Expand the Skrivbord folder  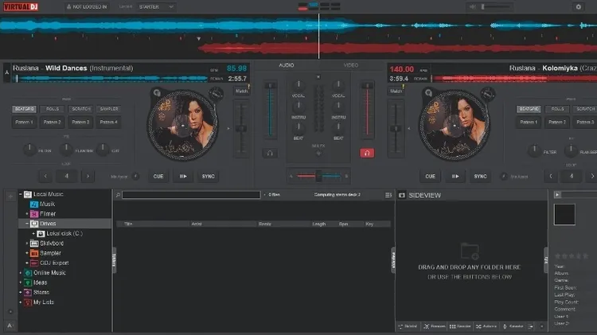click(26, 243)
